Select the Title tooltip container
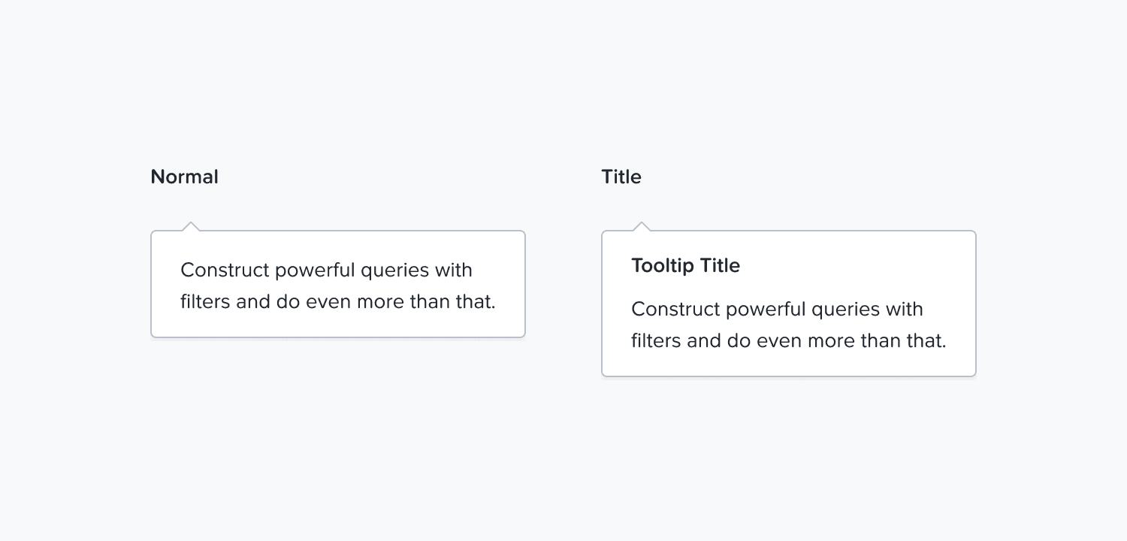 pyautogui.click(x=789, y=303)
